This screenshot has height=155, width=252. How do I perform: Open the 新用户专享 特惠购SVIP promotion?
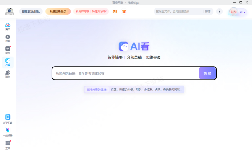click(x=91, y=11)
